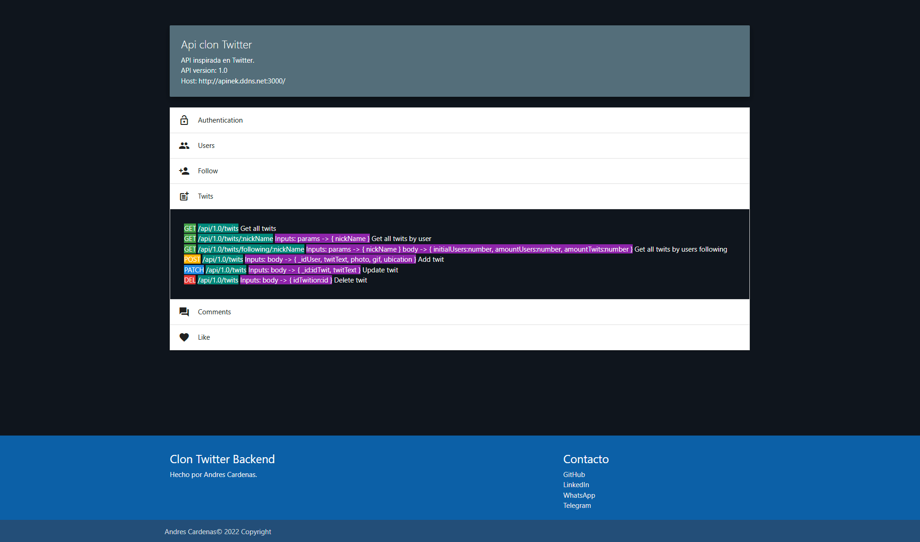Click 'API version: 1.0' text
The height and width of the screenshot is (542, 920).
point(204,71)
